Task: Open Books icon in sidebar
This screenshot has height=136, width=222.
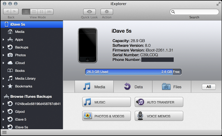Action: [x=10, y=71]
